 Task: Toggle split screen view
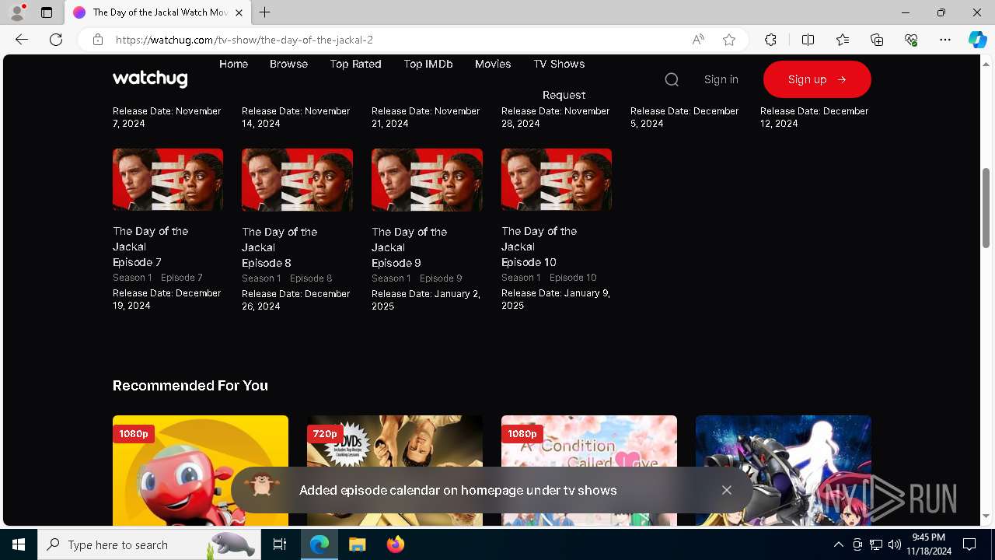pos(808,40)
